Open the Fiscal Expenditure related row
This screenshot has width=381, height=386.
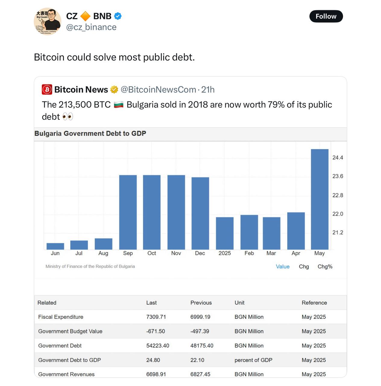point(190,317)
